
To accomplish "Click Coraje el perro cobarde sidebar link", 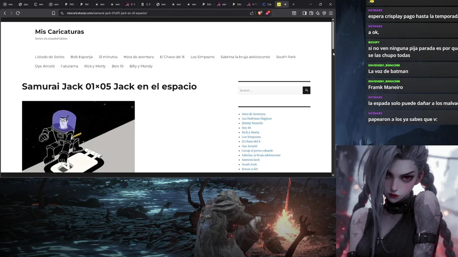I will [x=257, y=151].
